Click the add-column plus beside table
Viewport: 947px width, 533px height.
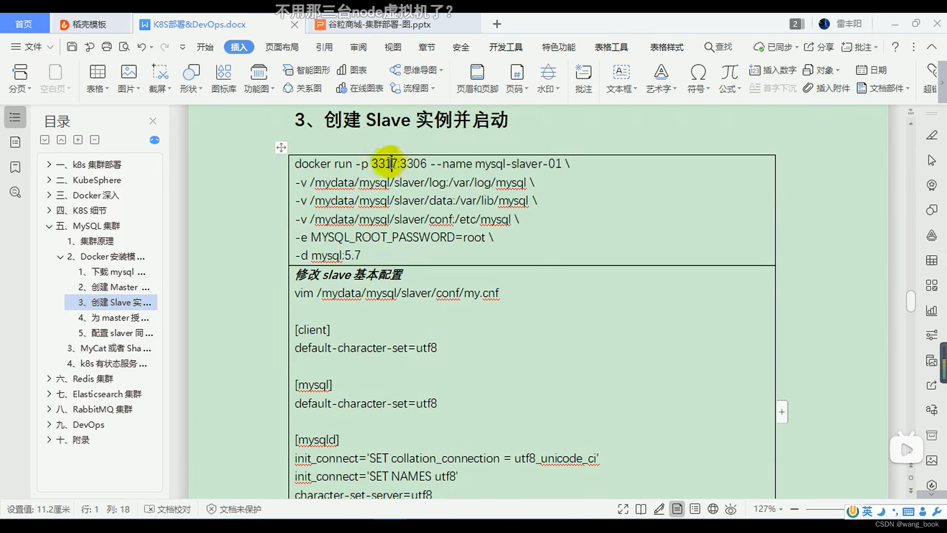(782, 412)
